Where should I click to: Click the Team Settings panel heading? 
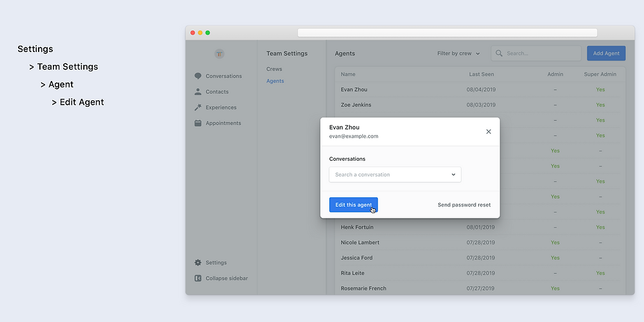pos(287,53)
